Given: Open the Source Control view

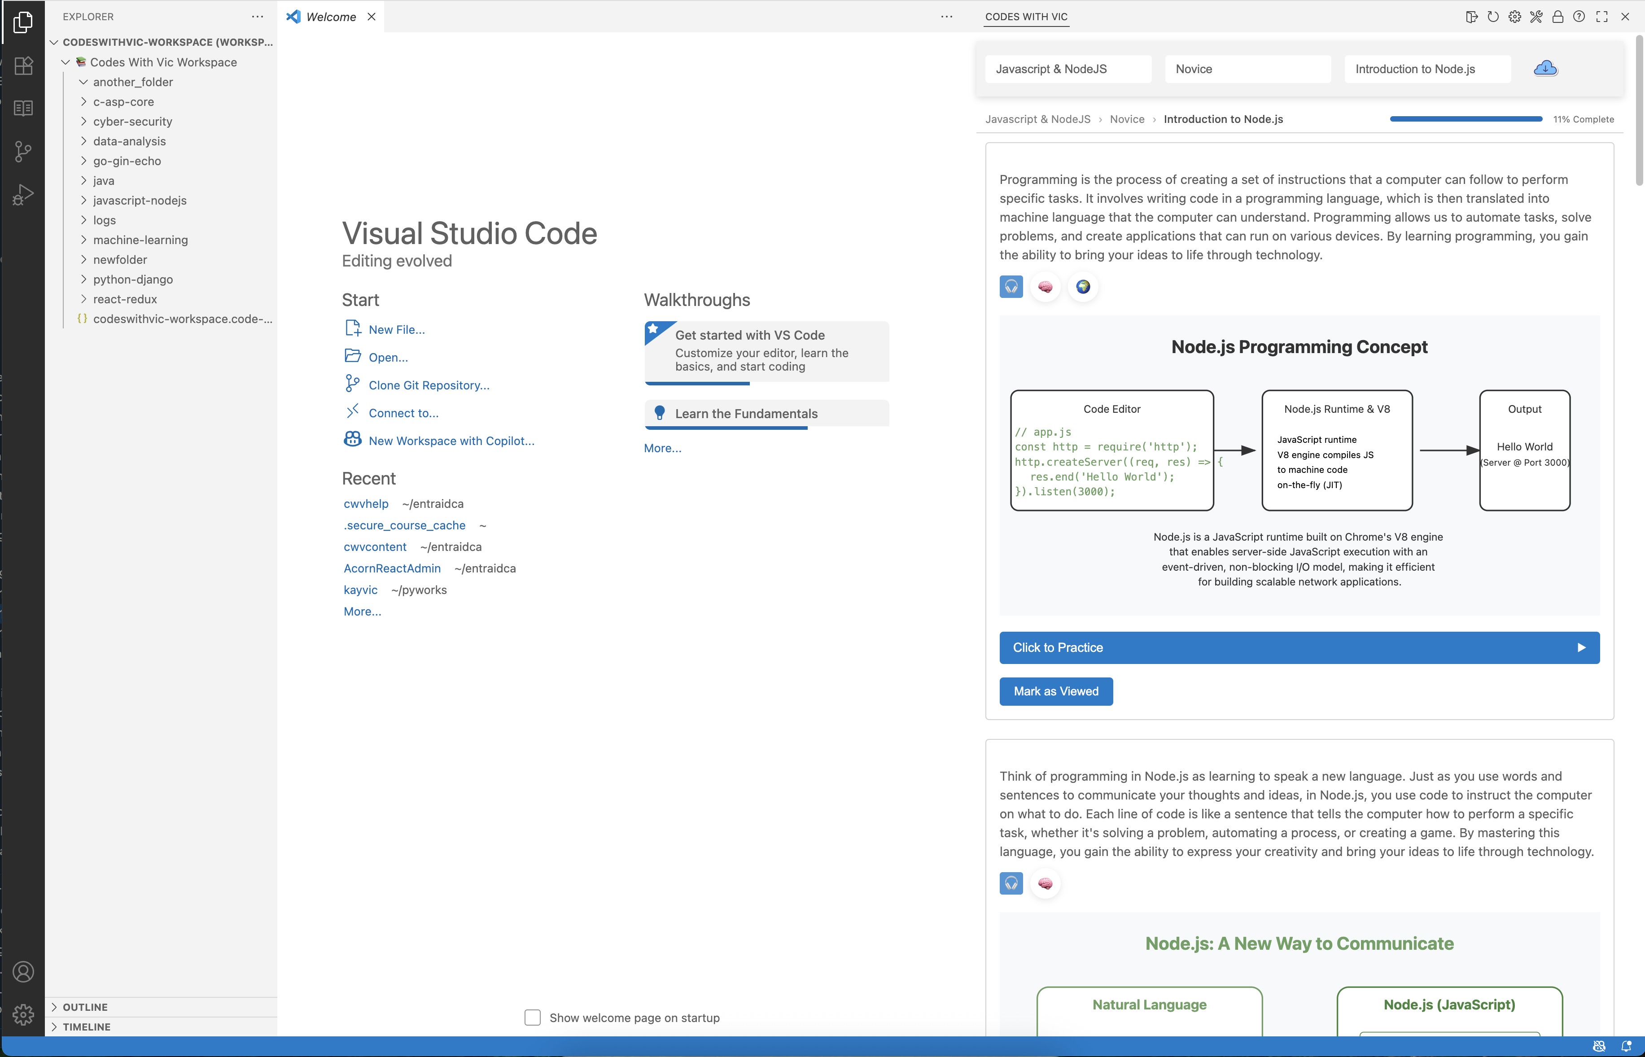Looking at the screenshot, I should coord(22,151).
